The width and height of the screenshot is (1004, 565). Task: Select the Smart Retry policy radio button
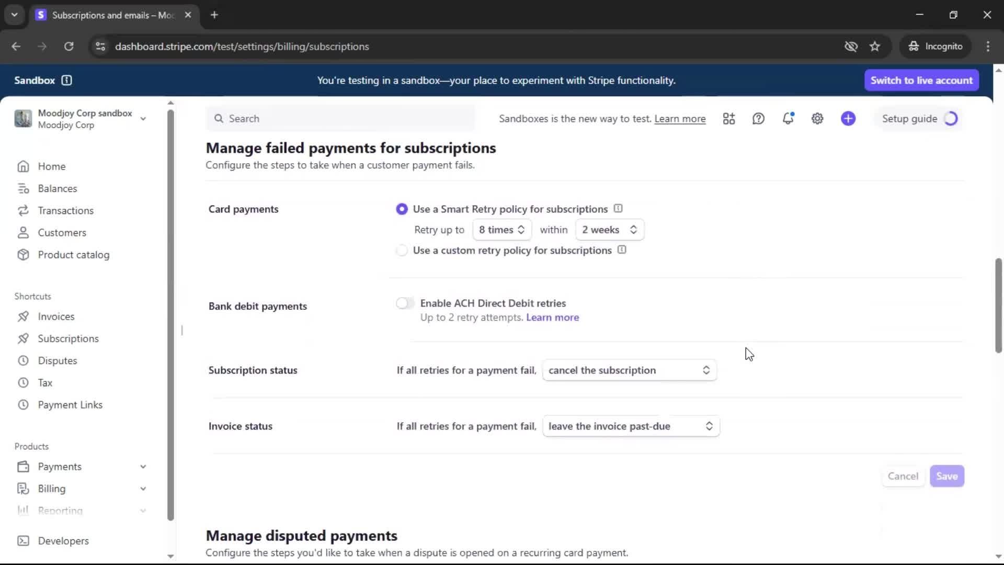[x=402, y=209]
